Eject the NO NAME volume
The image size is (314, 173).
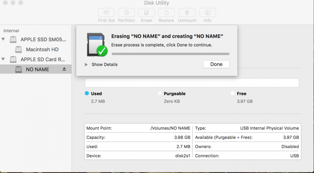click(x=64, y=69)
